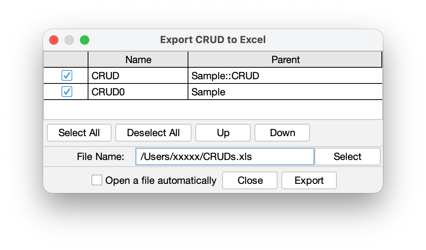Click the Parent column header

(285, 60)
